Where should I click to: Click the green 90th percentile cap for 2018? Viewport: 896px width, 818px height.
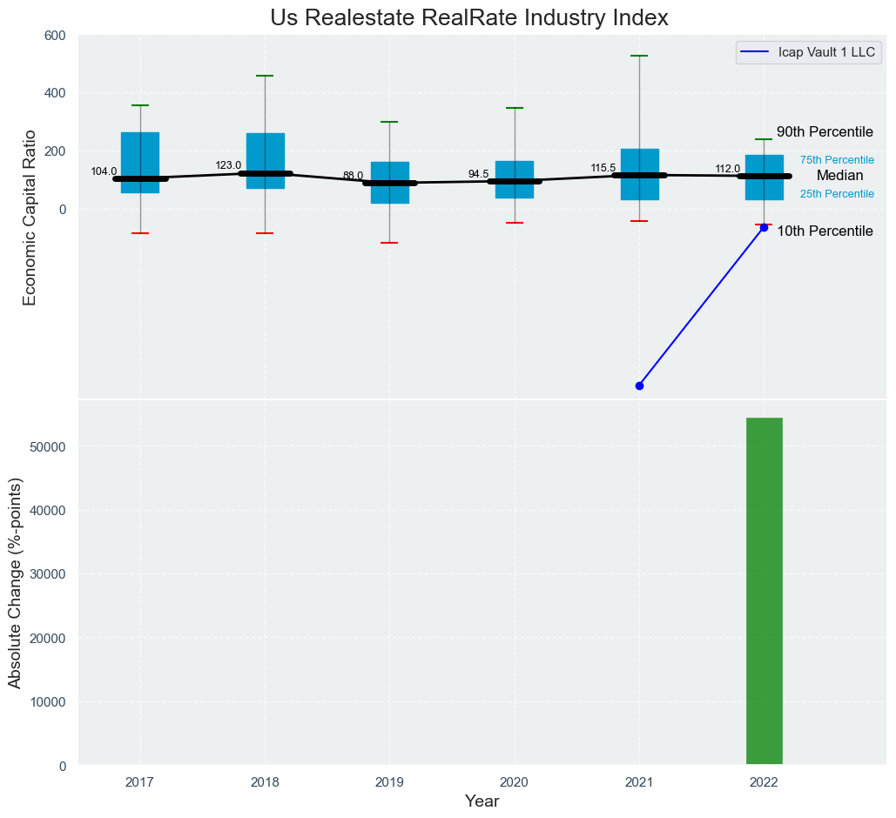tap(265, 76)
